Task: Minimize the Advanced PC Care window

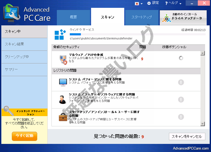Action: pos(192,3)
